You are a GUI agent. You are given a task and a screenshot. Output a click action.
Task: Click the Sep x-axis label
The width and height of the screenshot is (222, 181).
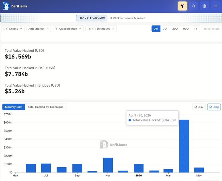pyautogui.click(x=77, y=175)
